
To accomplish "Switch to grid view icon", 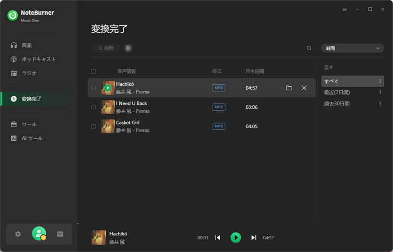I will (x=128, y=48).
